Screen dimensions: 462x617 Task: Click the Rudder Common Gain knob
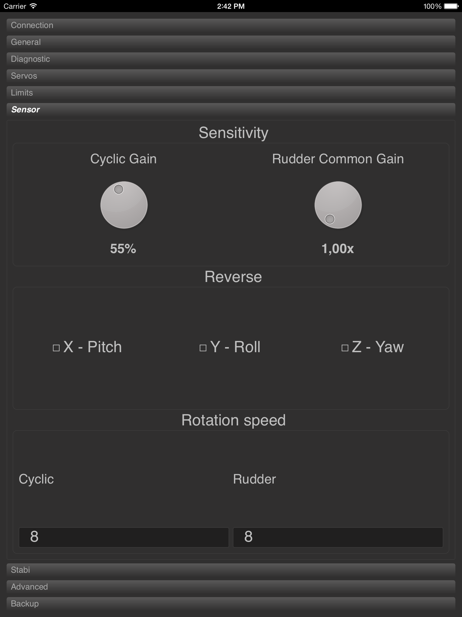(x=338, y=205)
